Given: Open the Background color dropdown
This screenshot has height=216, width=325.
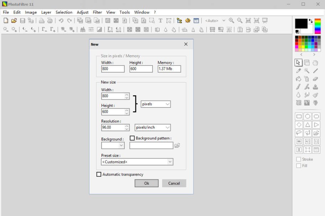Looking at the screenshot, I should pos(113,146).
